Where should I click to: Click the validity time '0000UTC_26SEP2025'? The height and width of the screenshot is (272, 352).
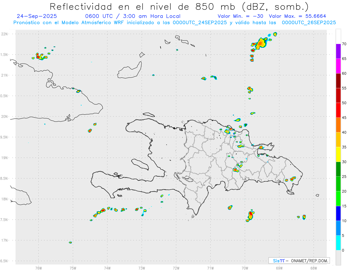(309, 23)
